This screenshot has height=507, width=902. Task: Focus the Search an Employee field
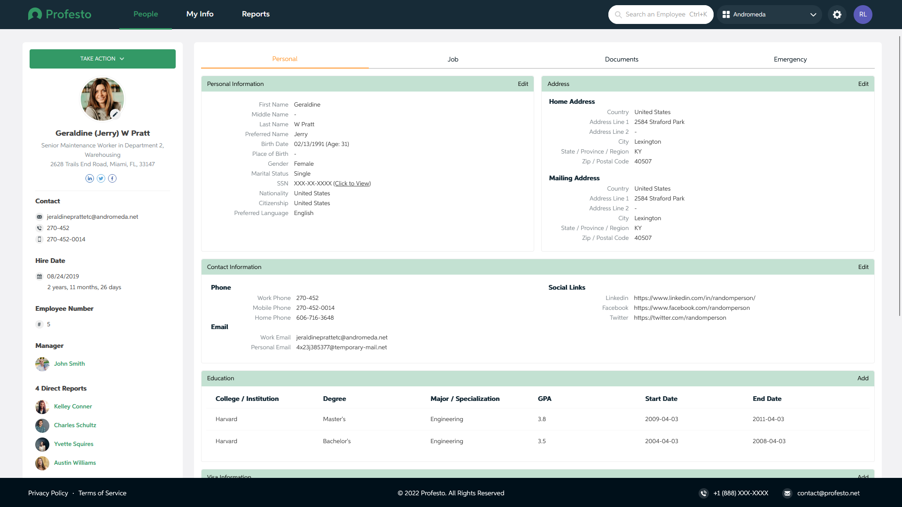coord(661,15)
